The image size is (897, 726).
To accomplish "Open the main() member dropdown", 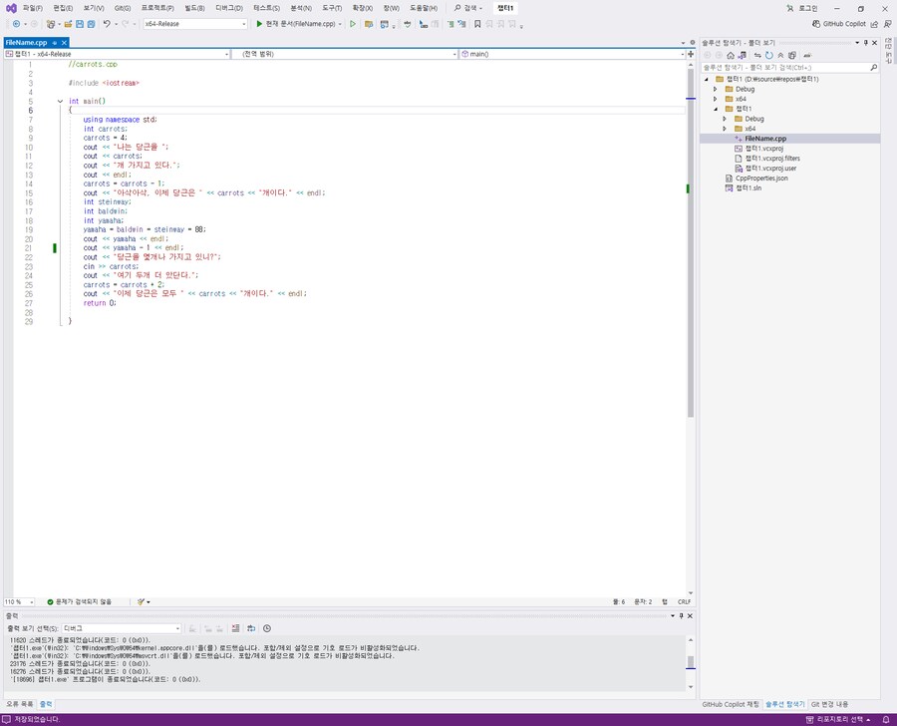I will pyautogui.click(x=573, y=54).
